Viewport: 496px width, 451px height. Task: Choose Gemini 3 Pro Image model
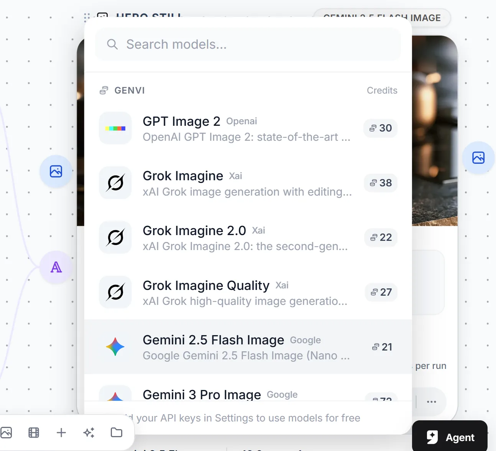tap(248, 388)
